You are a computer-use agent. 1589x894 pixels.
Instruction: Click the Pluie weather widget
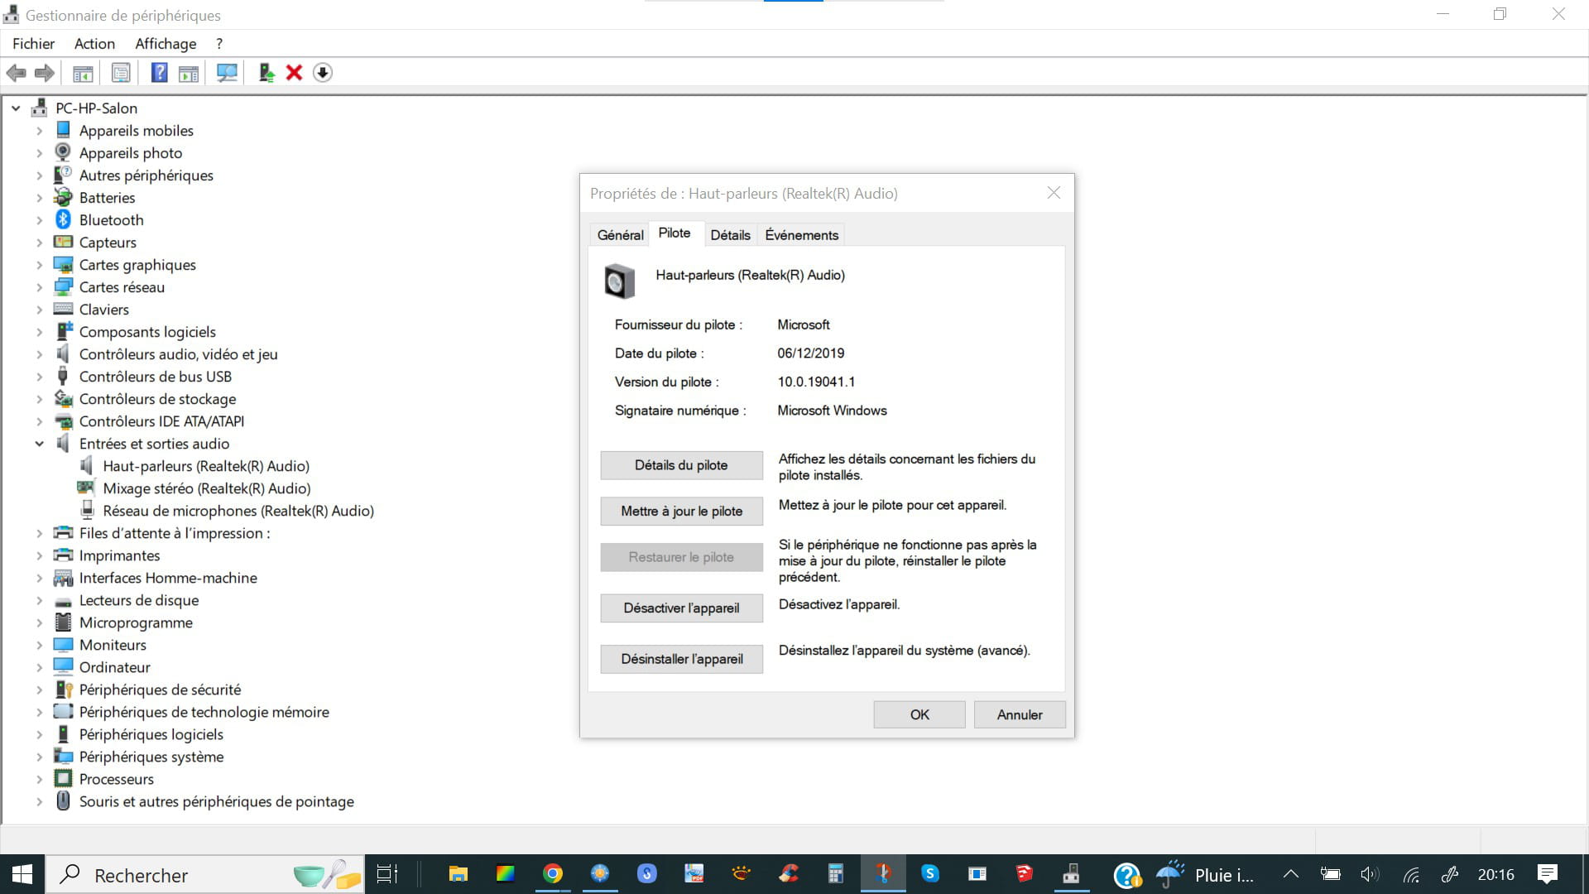coord(1205,874)
